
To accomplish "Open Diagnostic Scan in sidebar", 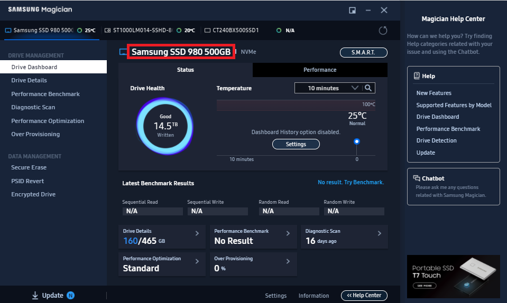I will click(x=33, y=107).
